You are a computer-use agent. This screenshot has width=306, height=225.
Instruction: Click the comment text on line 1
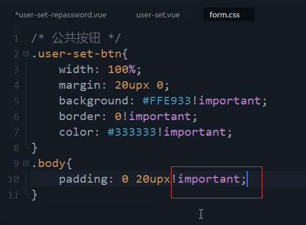[x=76, y=38]
